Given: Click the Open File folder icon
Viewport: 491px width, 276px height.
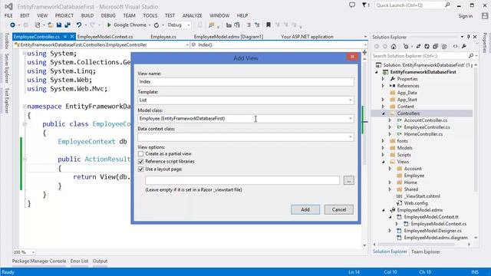Looking at the screenshot, I should click(50, 25).
